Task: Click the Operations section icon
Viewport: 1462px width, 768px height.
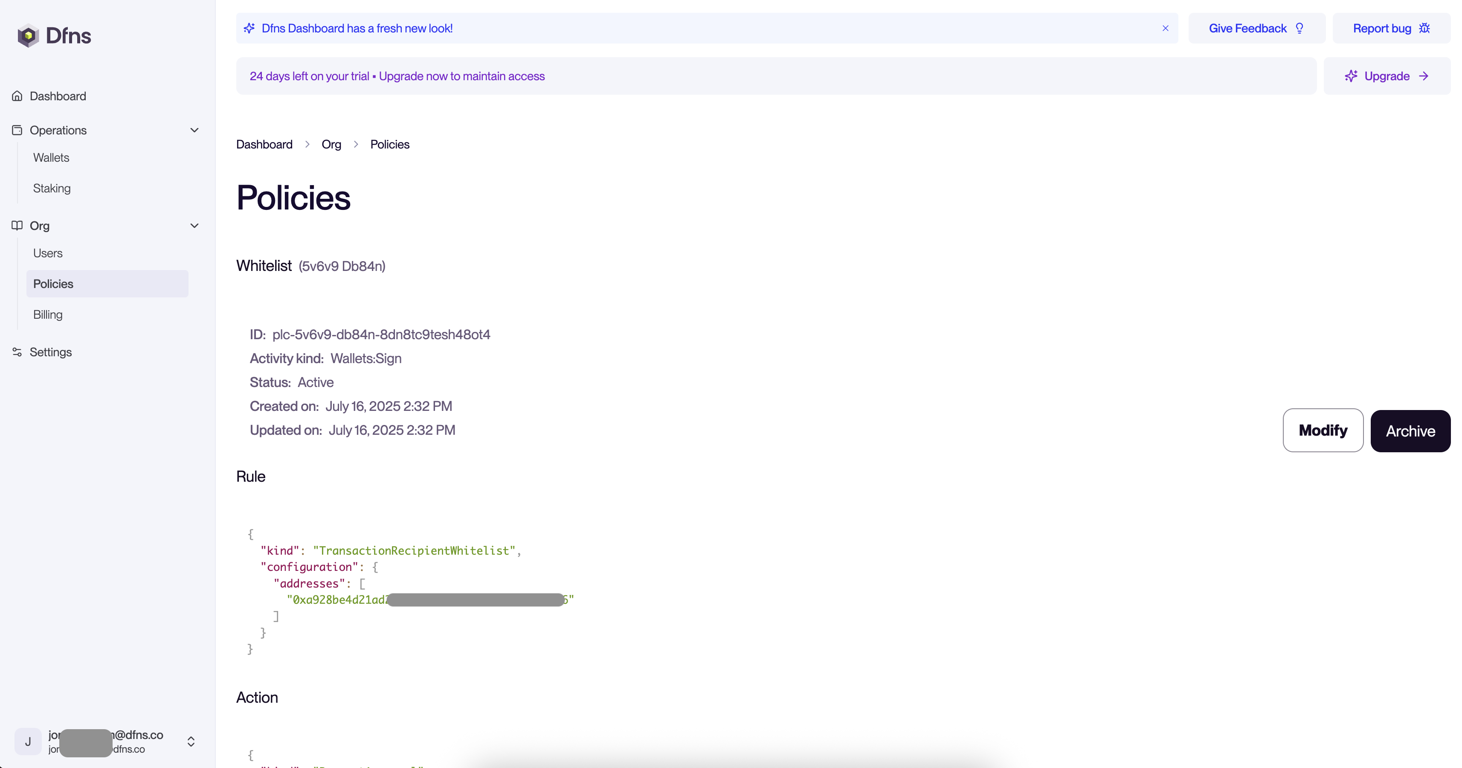Action: 17,130
